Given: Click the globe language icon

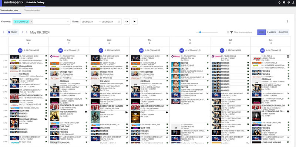Looking at the screenshot, I should tap(289, 3).
